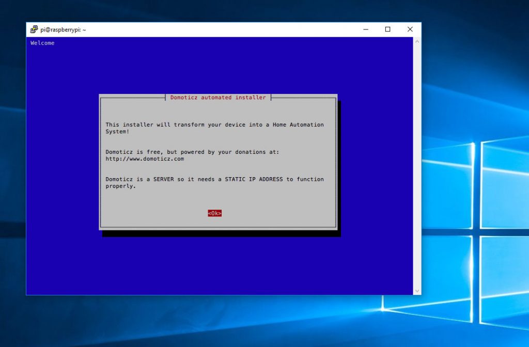The width and height of the screenshot is (529, 347).
Task: Click the 'Welcome' text in the terminal
Action: [x=42, y=43]
